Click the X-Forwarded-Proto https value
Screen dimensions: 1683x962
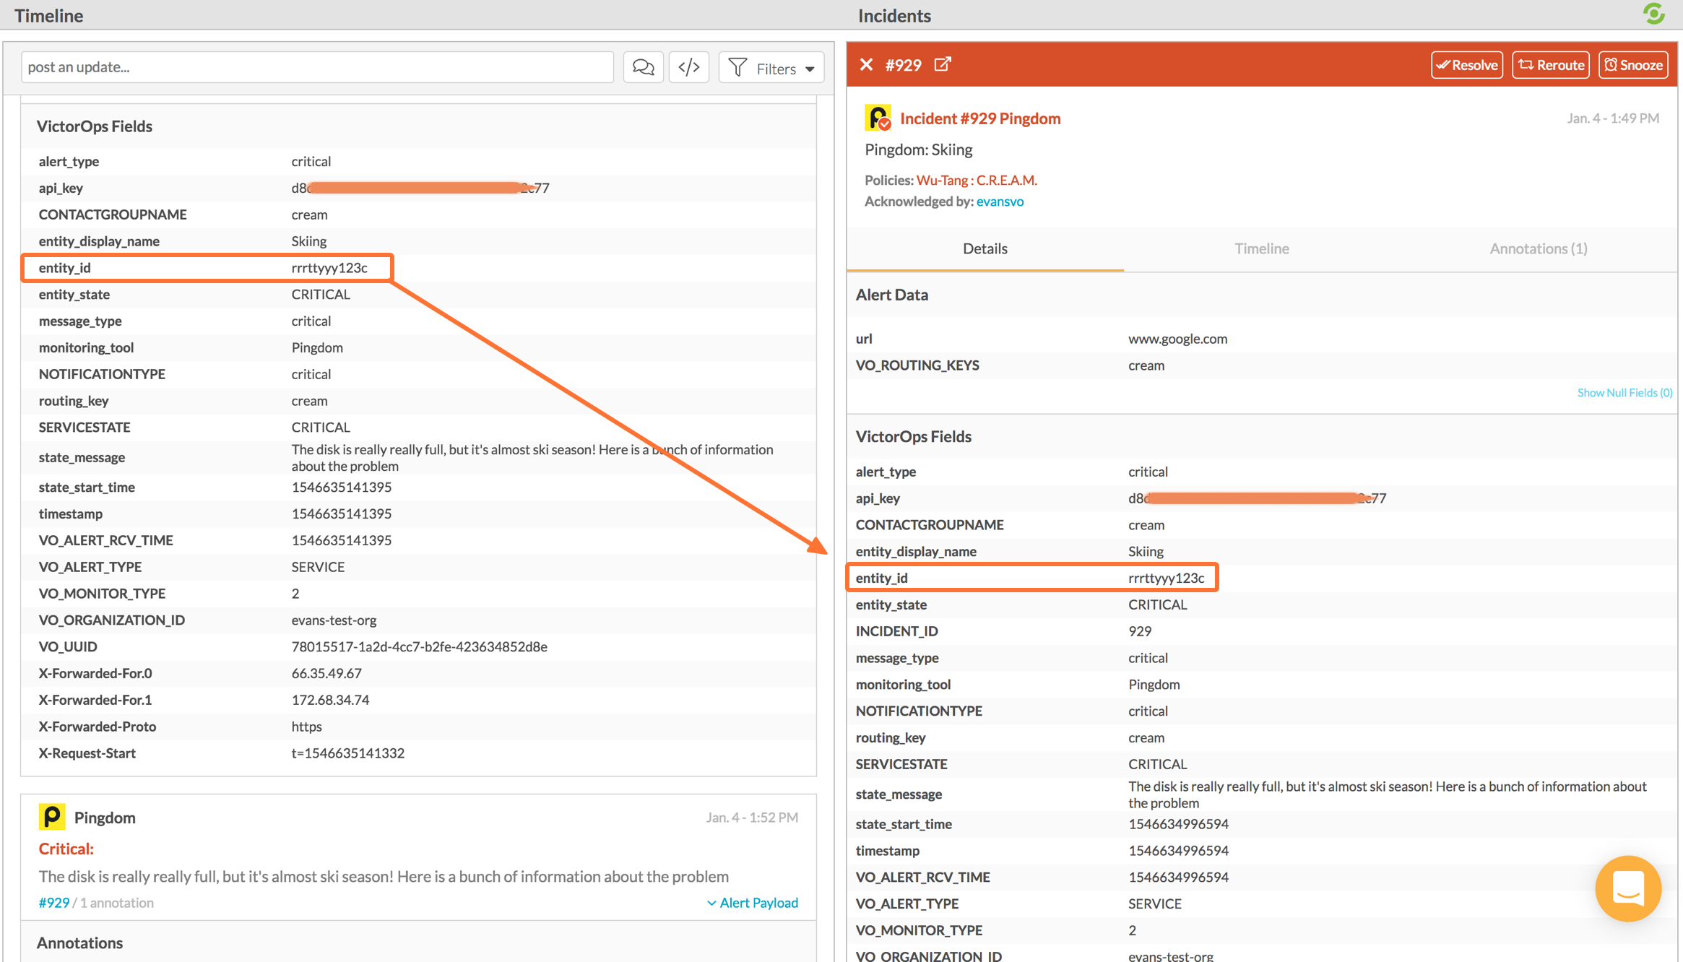306,727
